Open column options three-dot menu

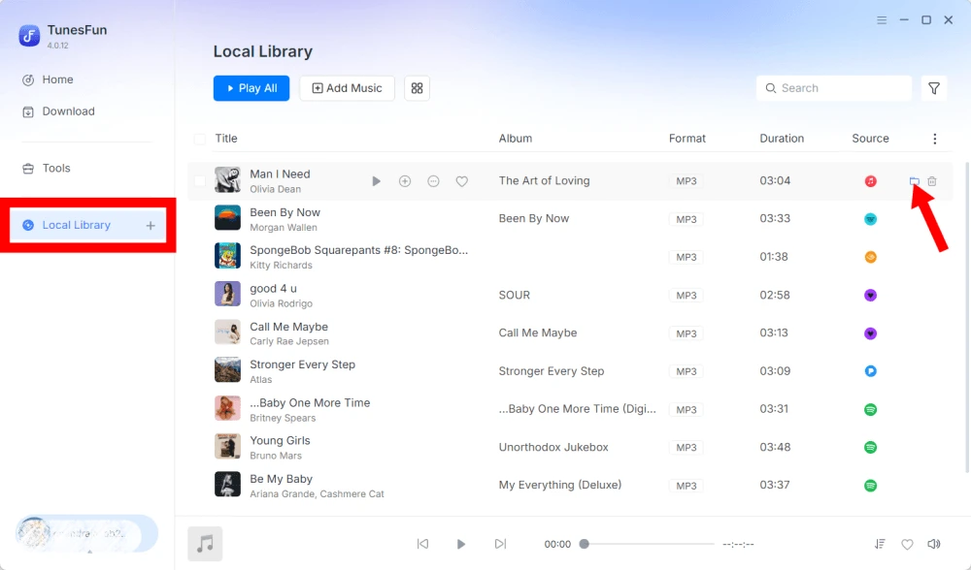935,139
